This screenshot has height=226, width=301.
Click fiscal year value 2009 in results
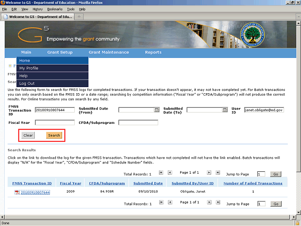71,192
